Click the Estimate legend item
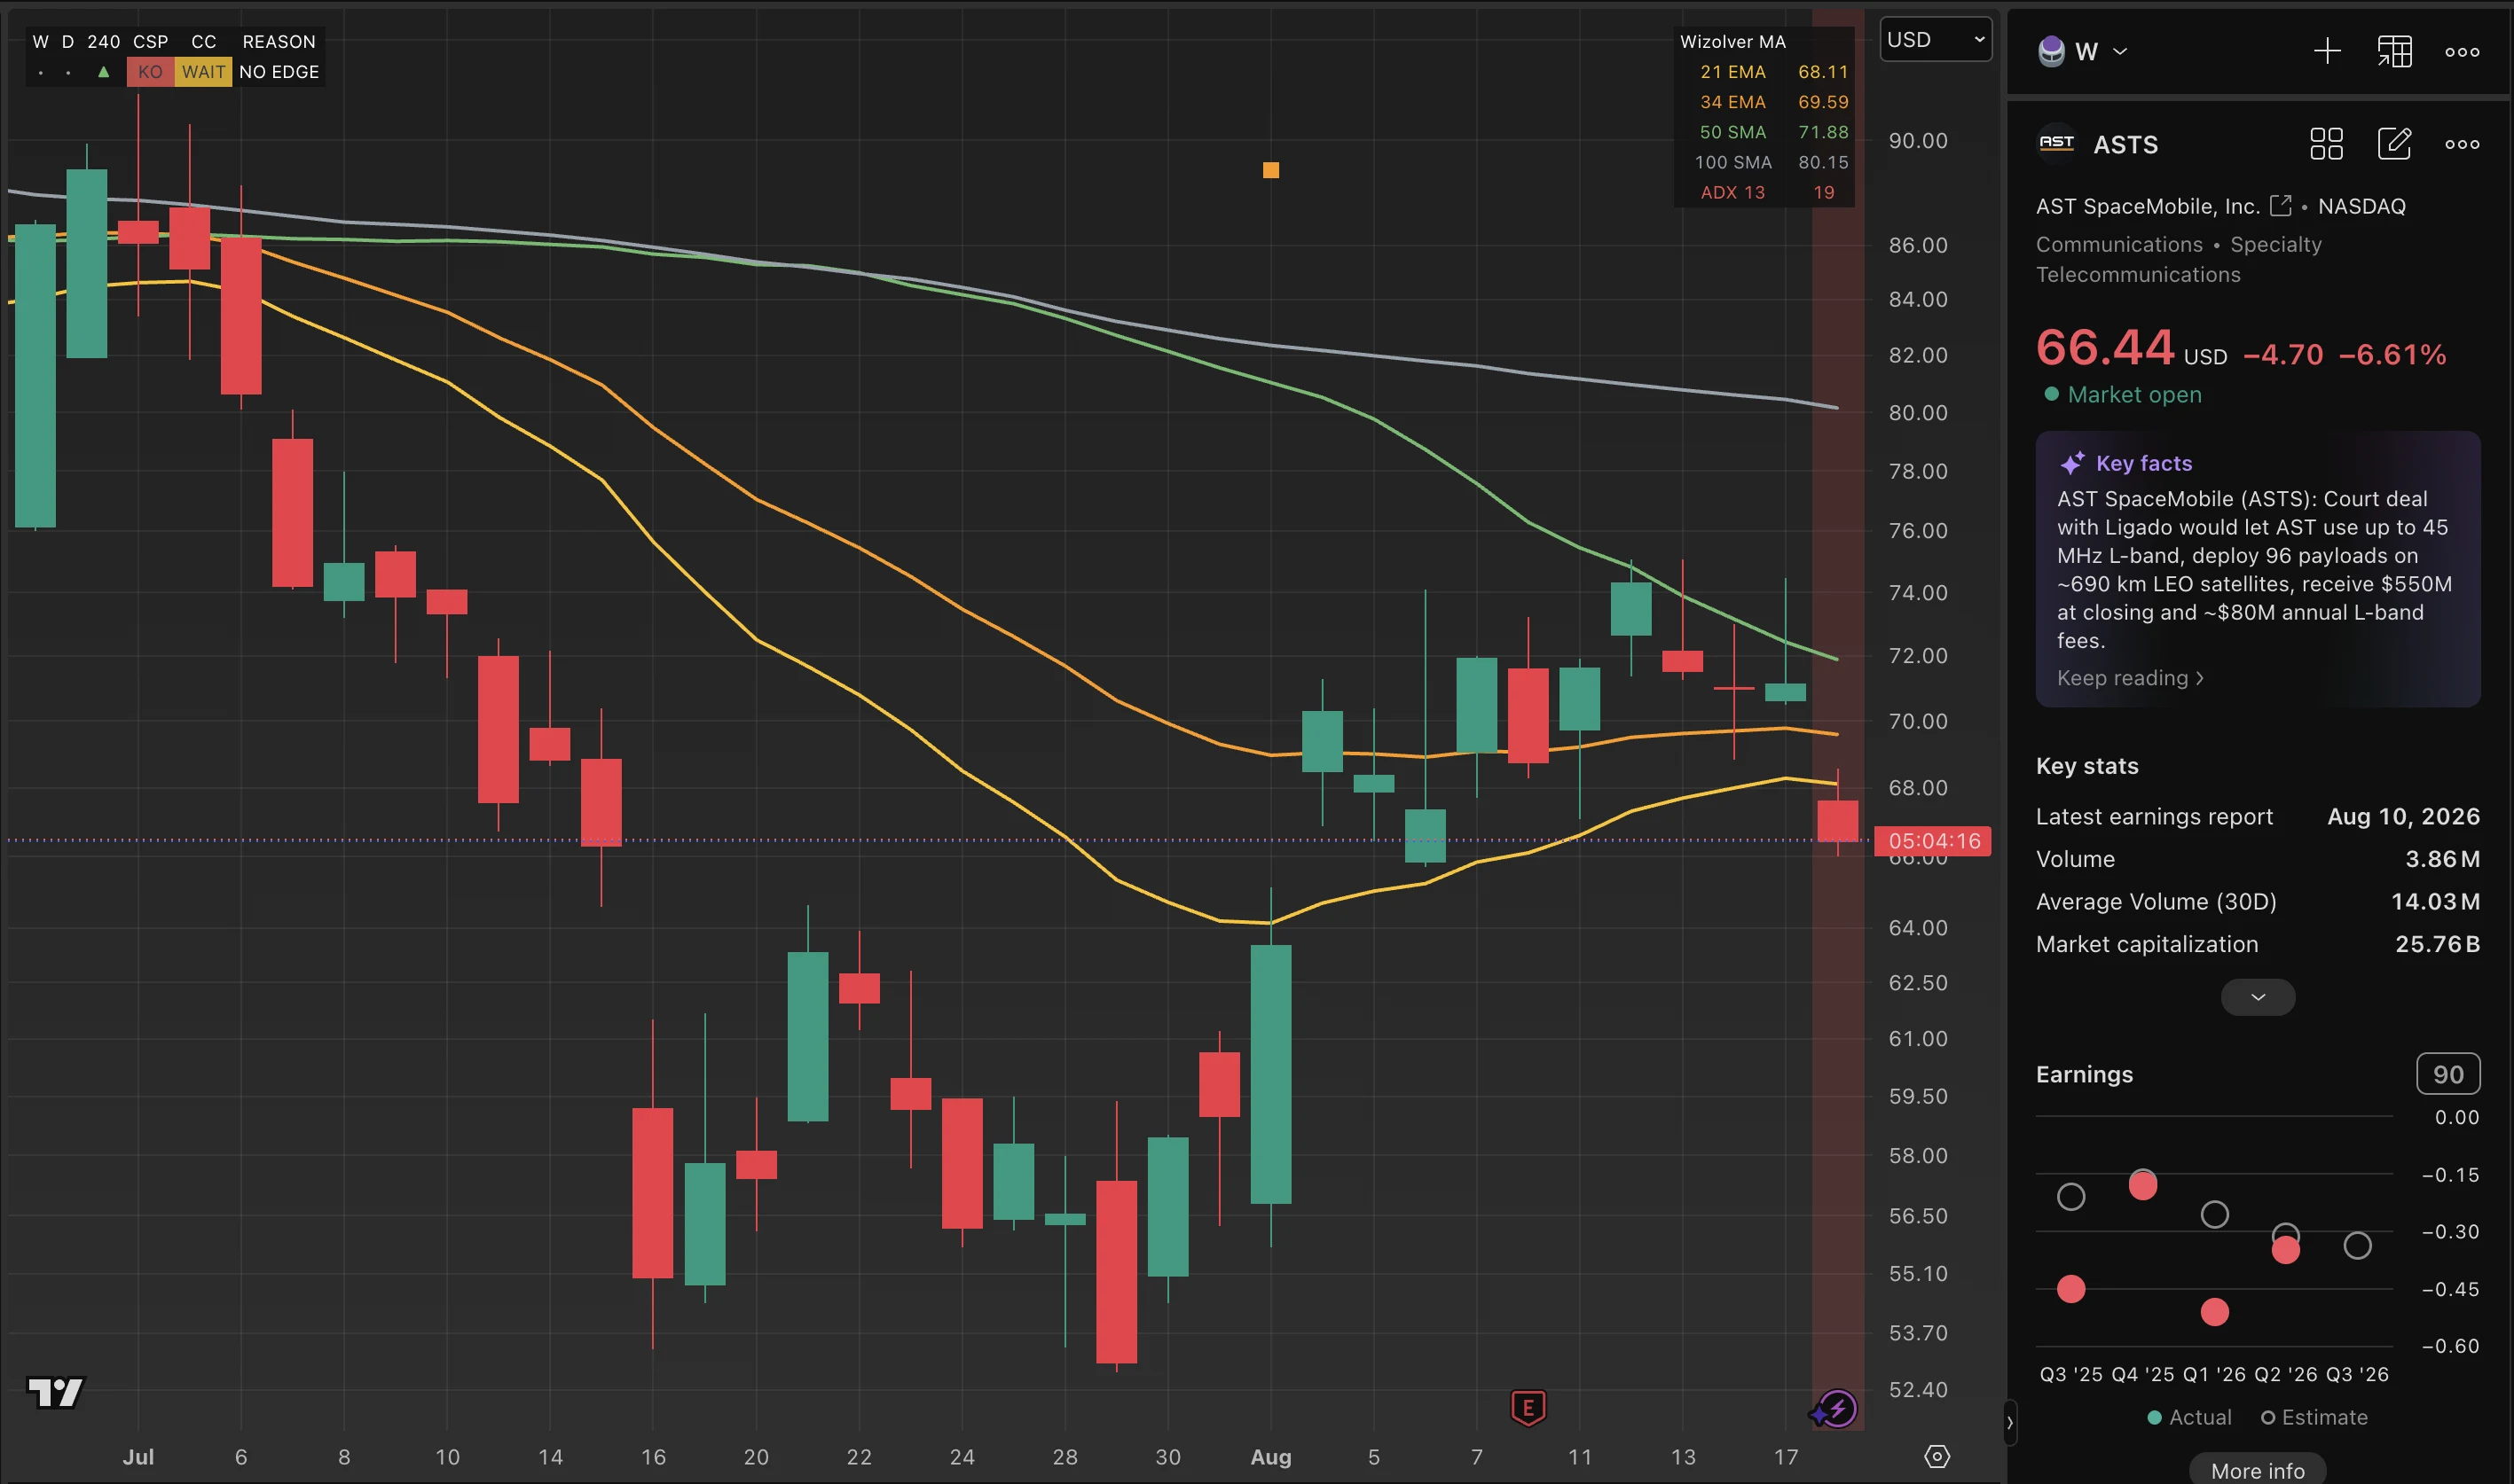The width and height of the screenshot is (2514, 1484). pyautogui.click(x=2314, y=1417)
